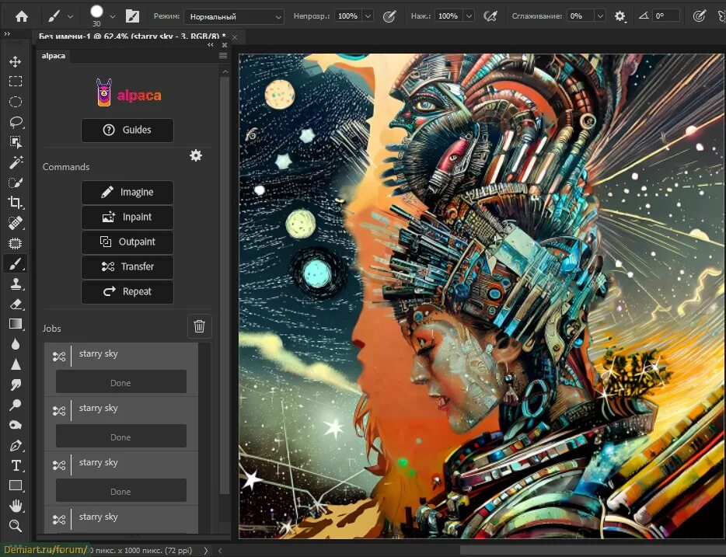Click the alpaca panel scroll-up arrow

[x=225, y=71]
